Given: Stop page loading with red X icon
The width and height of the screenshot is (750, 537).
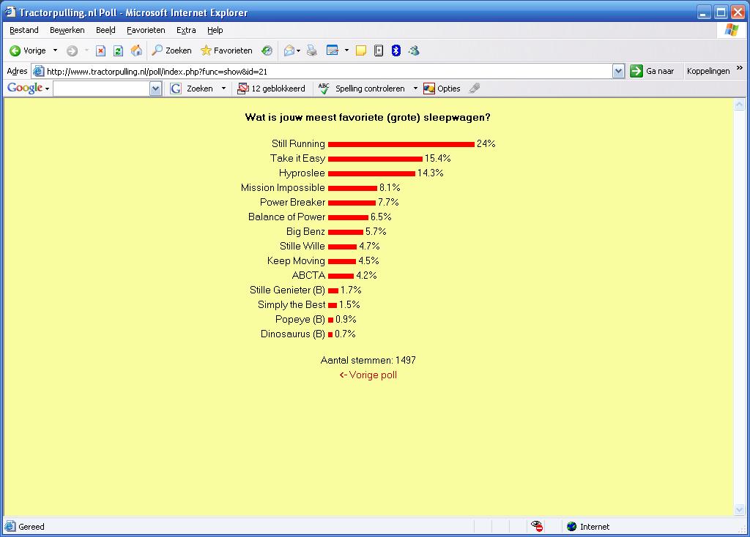Looking at the screenshot, I should (x=100, y=50).
